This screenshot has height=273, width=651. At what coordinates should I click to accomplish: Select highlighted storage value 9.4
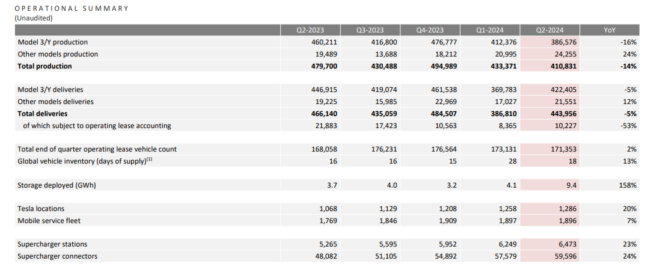pyautogui.click(x=571, y=185)
